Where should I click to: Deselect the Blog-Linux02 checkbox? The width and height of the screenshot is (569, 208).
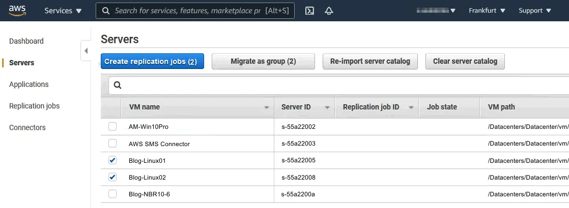click(112, 177)
